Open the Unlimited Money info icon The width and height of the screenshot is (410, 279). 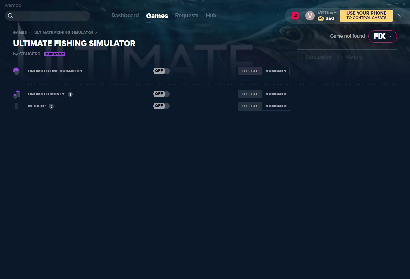click(70, 94)
